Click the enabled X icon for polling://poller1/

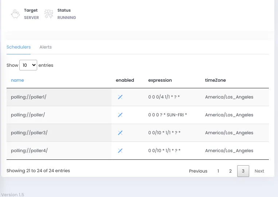point(120,97)
